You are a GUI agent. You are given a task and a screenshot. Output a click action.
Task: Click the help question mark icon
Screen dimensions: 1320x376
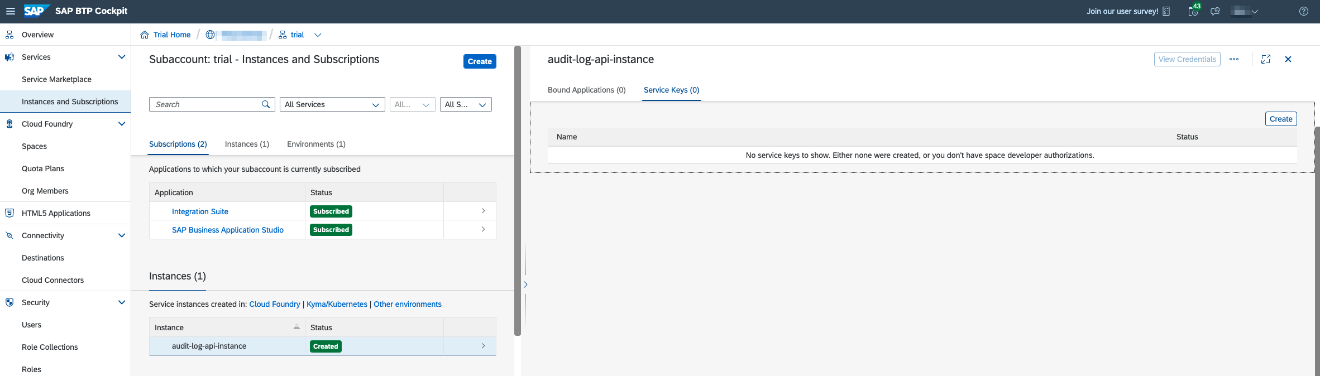pyautogui.click(x=1304, y=11)
